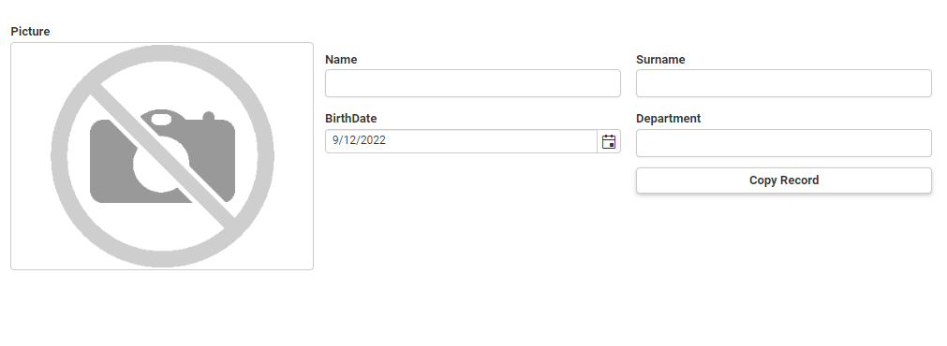Click the no-photo camera placeholder image
The image size is (947, 346).
tap(162, 156)
